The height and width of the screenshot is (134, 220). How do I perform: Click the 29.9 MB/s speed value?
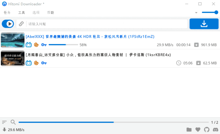pyautogui.click(x=165, y=45)
